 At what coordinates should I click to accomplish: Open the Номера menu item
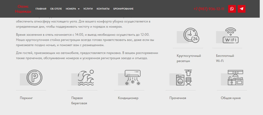point(71,9)
